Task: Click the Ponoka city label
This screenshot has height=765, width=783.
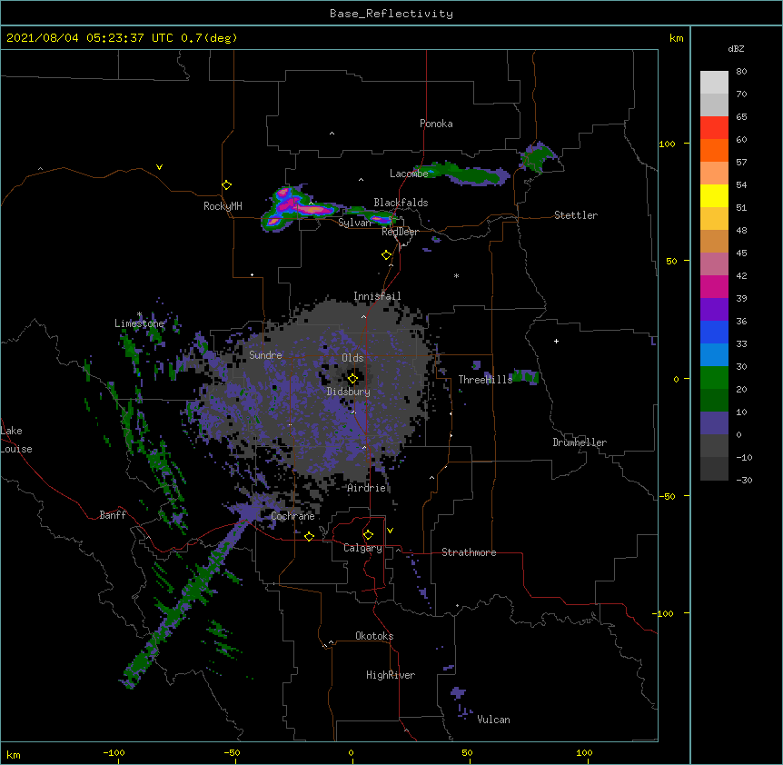Action: click(x=436, y=124)
